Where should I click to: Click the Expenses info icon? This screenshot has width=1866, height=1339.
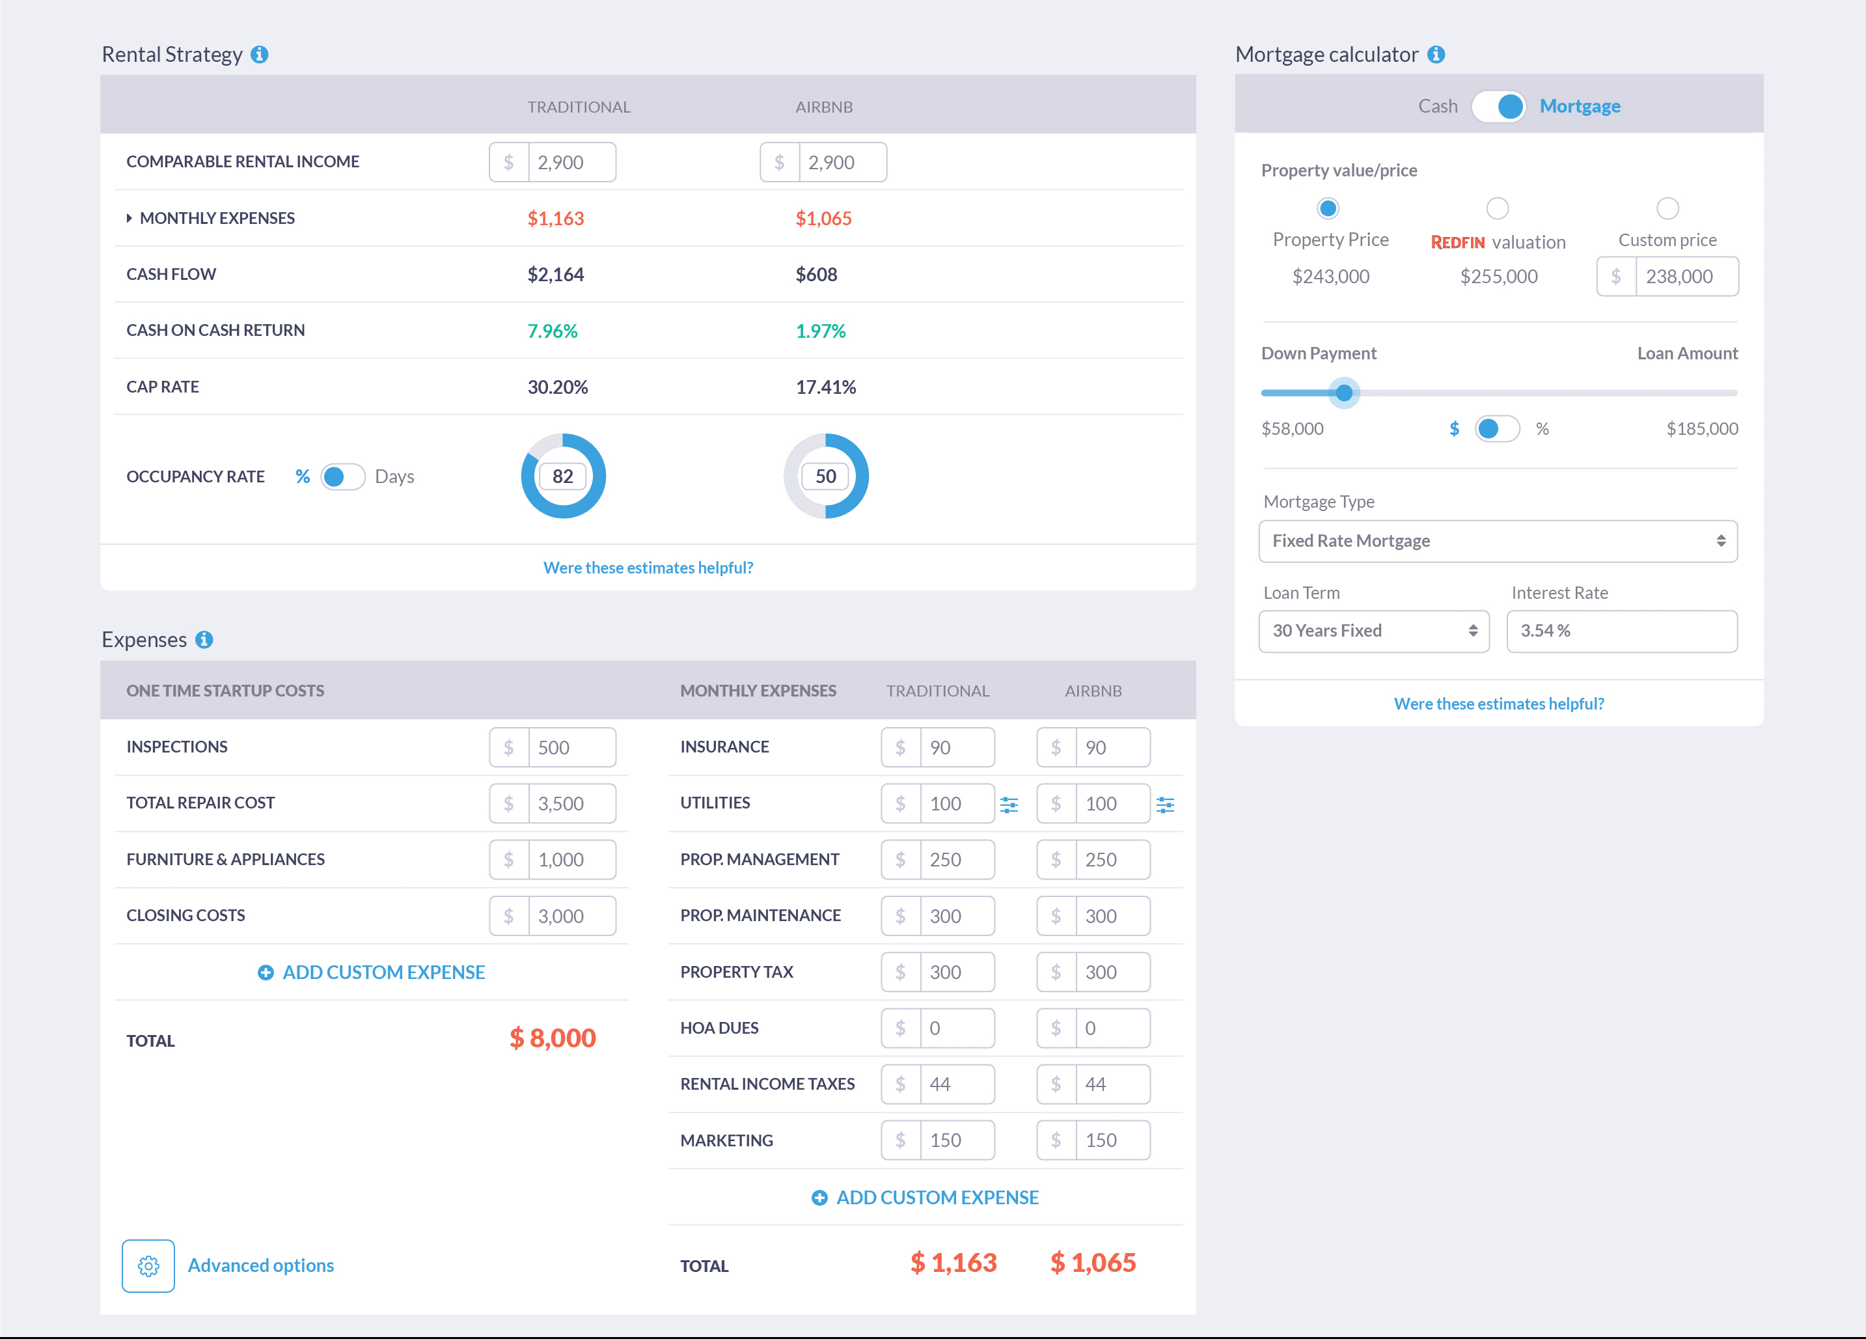(204, 639)
